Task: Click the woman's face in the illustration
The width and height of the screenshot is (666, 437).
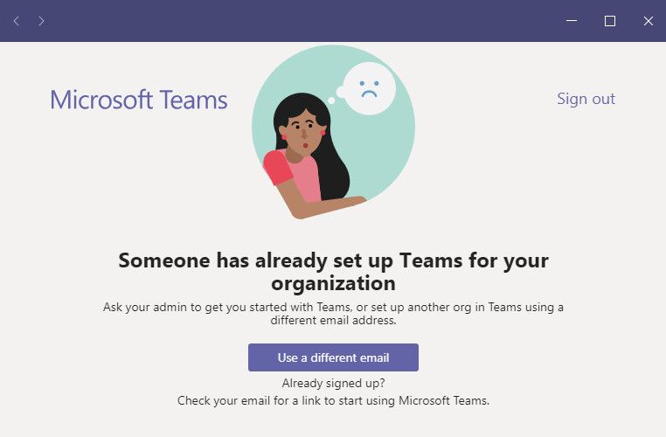Action: click(x=302, y=133)
